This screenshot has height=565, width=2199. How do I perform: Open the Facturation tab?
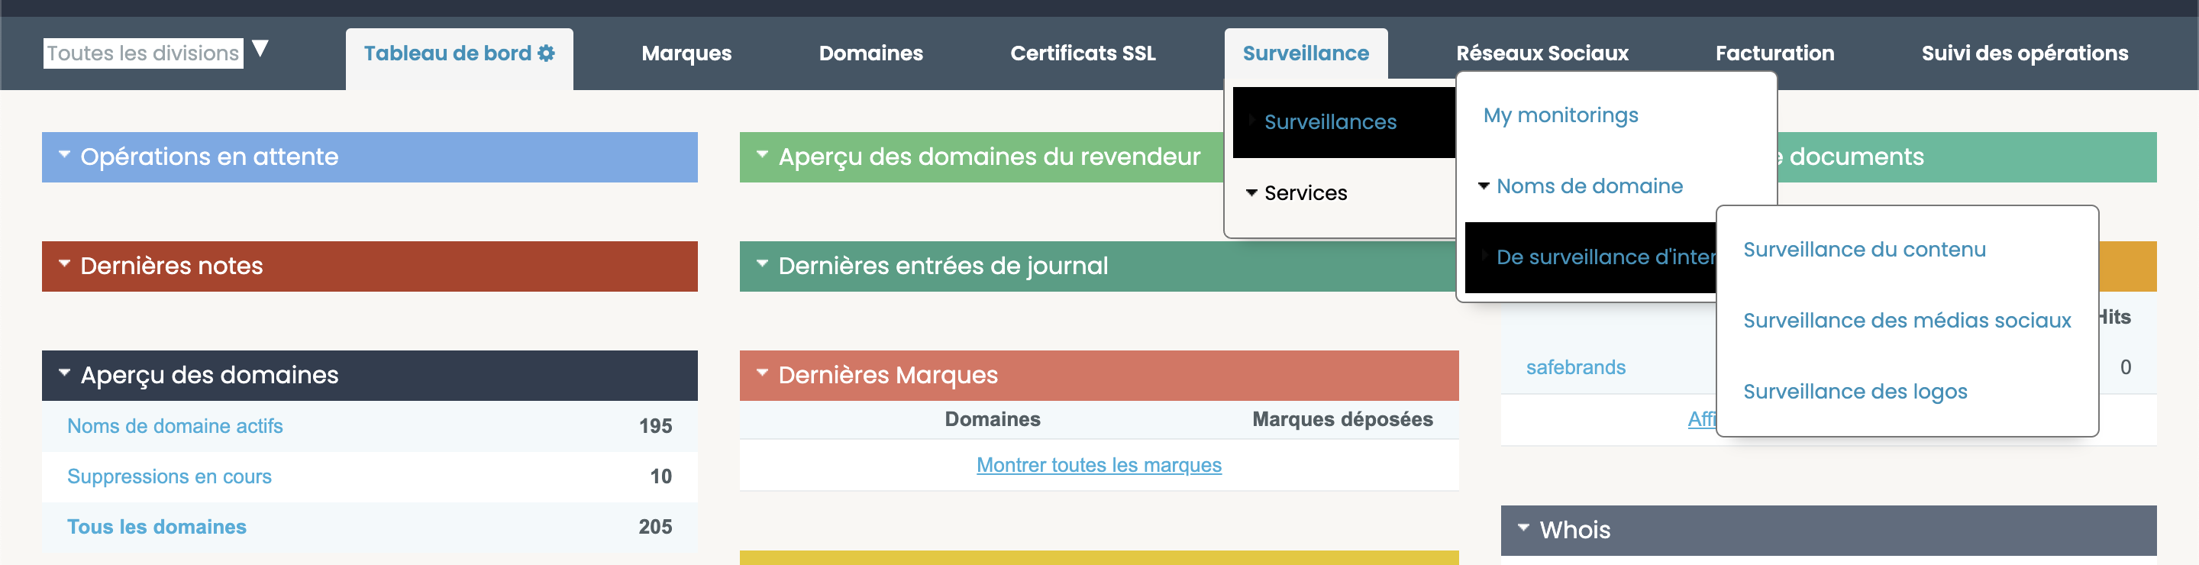coord(1774,53)
